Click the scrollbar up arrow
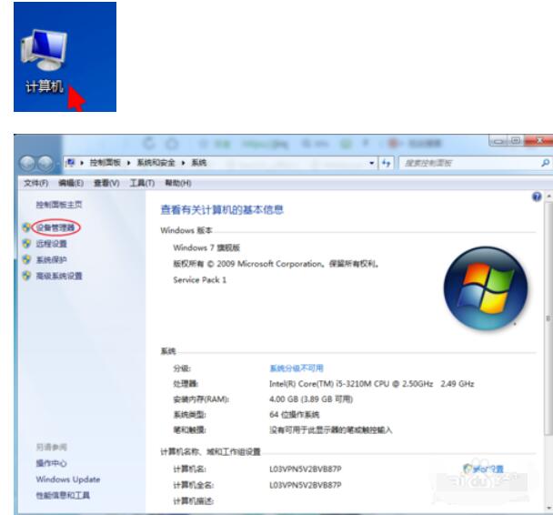Viewport: 553px width, 515px height. click(548, 196)
